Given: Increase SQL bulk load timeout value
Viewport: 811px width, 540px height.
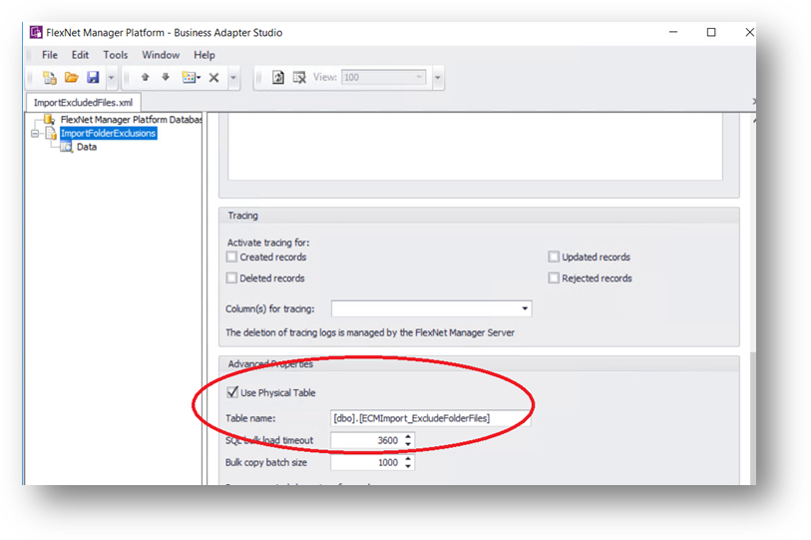Looking at the screenshot, I should click(408, 436).
